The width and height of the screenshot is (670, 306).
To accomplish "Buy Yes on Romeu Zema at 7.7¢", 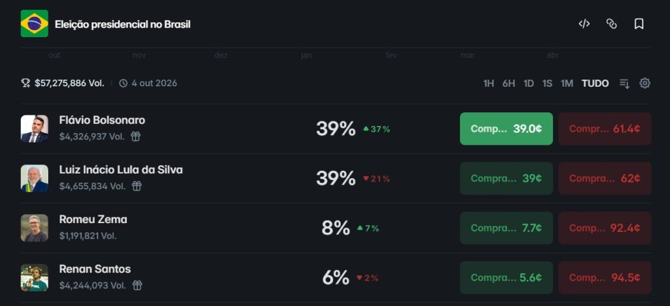I will [x=506, y=228].
